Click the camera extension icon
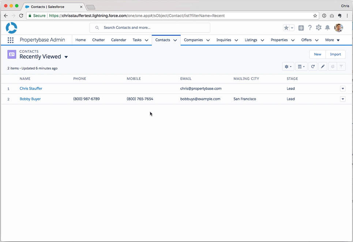 tap(332, 16)
